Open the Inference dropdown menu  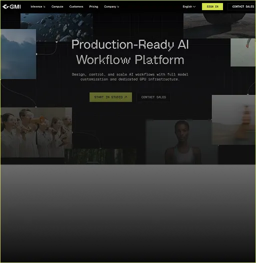37,6
